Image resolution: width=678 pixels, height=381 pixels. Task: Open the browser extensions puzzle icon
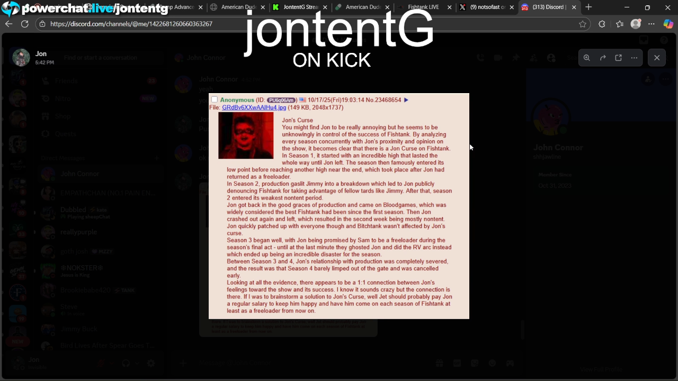pyautogui.click(x=602, y=24)
